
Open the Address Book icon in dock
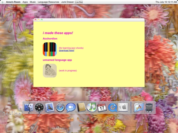pos(81,107)
